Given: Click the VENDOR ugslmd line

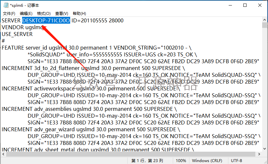Looking at the screenshot, I should 22,27.
